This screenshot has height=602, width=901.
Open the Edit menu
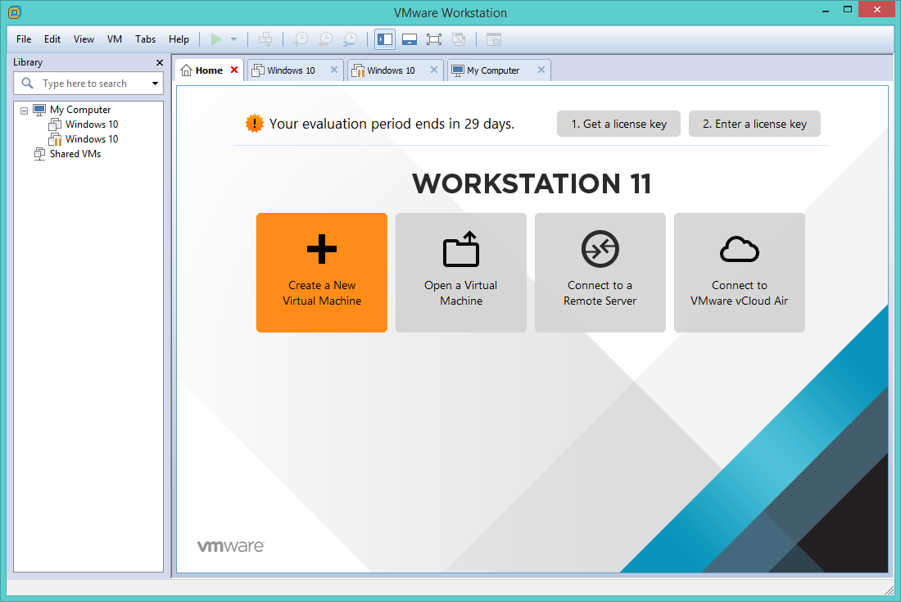click(x=52, y=39)
